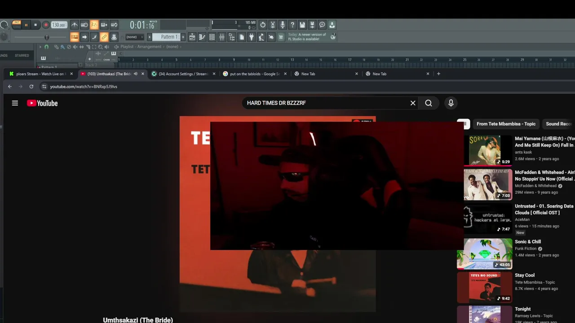Open the Sonic & Chill video thumbnail
This screenshot has height=323, width=575.
[485, 253]
